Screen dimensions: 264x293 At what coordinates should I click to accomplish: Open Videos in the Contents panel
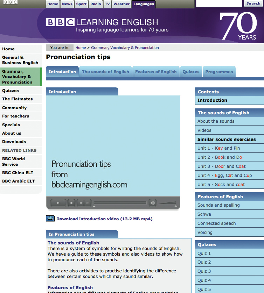(230, 130)
